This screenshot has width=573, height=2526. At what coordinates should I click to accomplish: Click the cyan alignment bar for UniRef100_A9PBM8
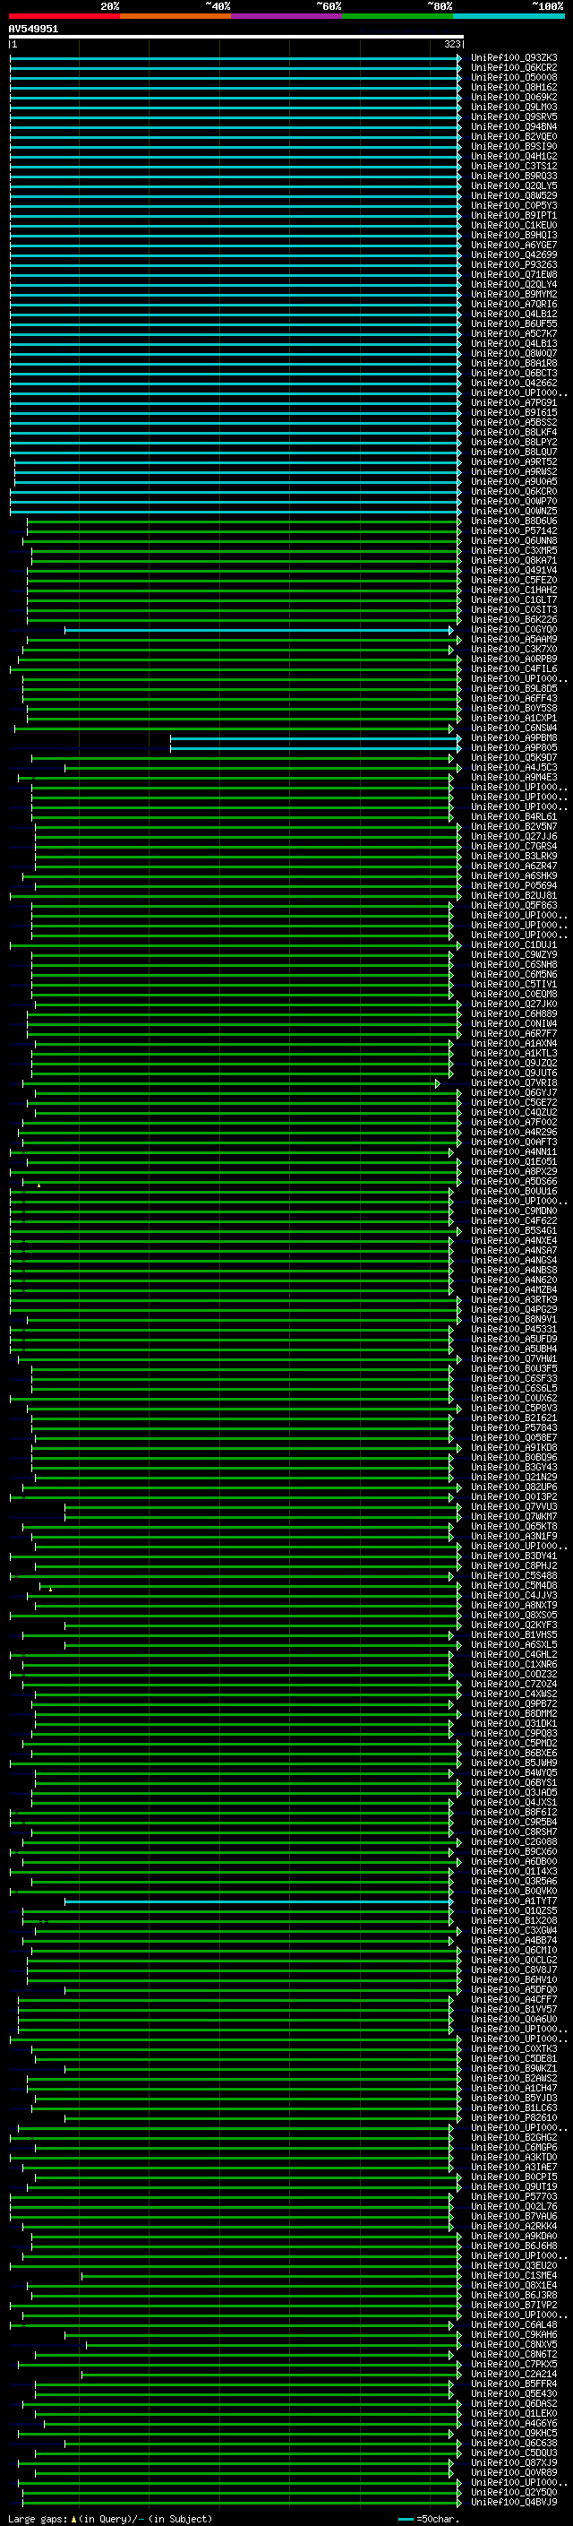(x=314, y=738)
